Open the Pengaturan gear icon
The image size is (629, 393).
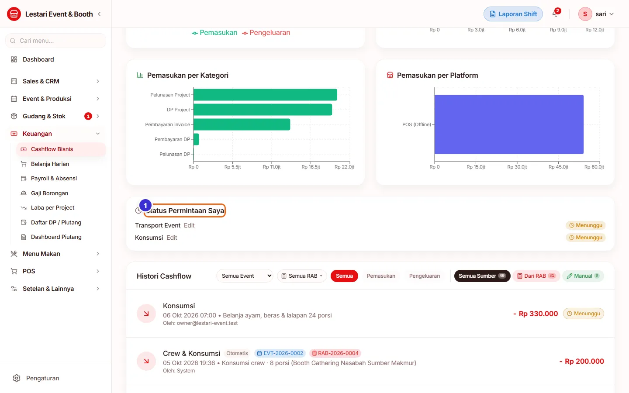pyautogui.click(x=17, y=378)
